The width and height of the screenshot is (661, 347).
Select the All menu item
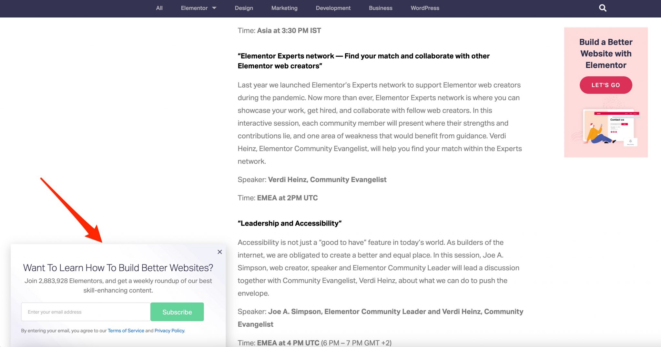pyautogui.click(x=159, y=8)
